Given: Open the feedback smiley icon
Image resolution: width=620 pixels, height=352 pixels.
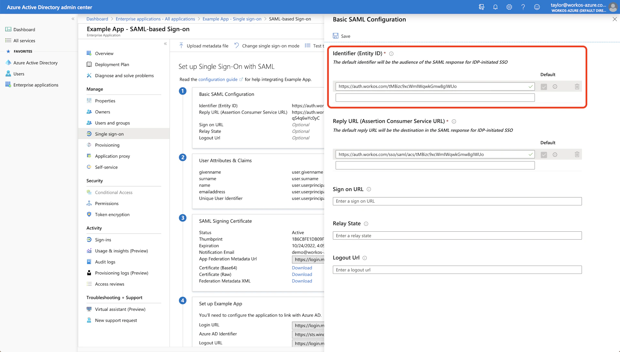Looking at the screenshot, I should click(x=537, y=7).
